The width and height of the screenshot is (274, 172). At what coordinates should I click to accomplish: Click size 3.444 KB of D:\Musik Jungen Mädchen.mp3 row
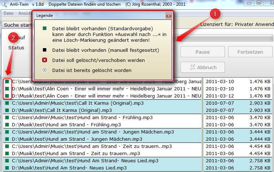coord(260,139)
